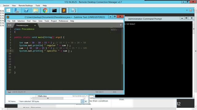197x110 pixels.
Task: Open Sublime View menu
Action: point(34,21)
